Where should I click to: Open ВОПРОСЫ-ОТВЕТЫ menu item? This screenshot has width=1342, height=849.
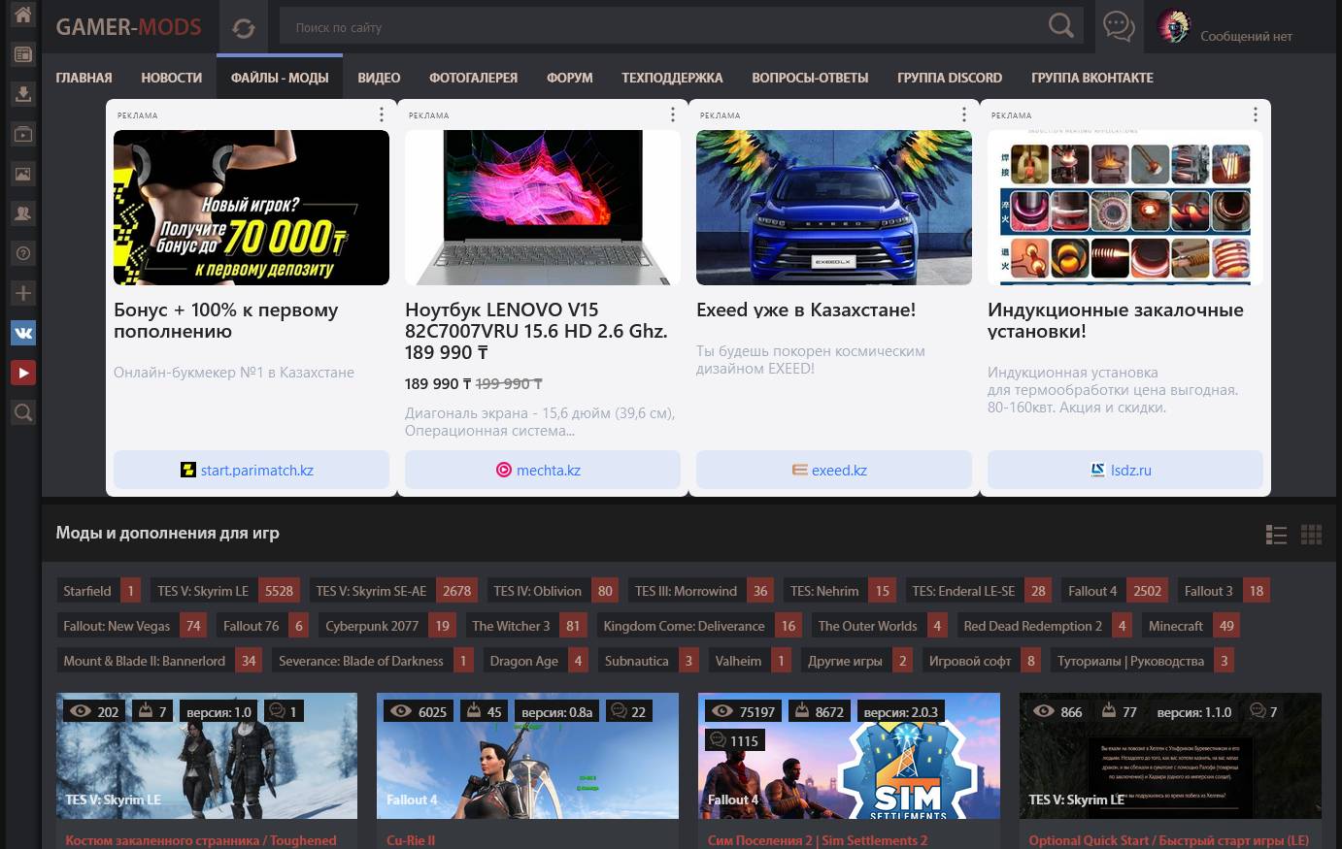(810, 78)
